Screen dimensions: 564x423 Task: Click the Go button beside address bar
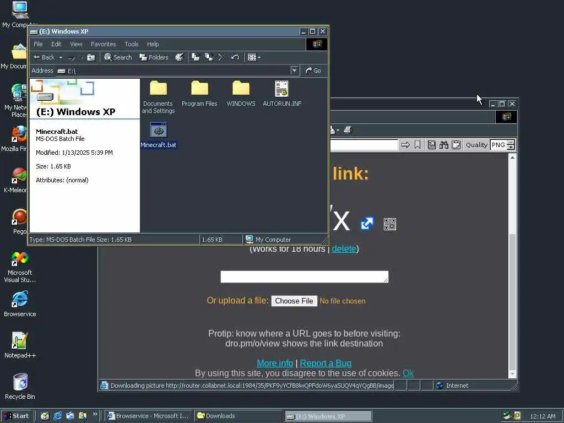(313, 70)
